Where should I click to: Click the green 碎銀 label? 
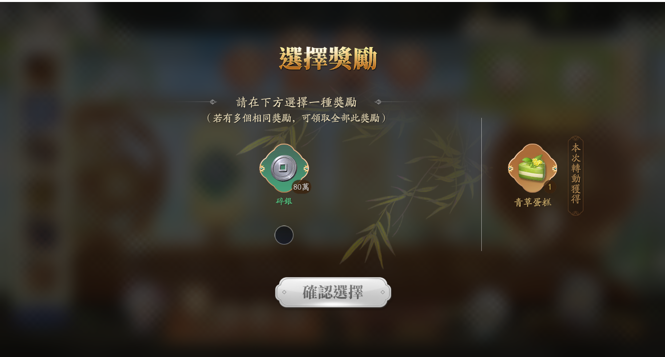(284, 201)
